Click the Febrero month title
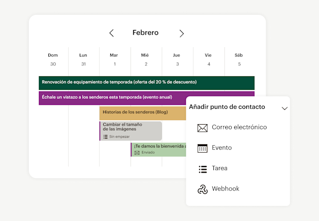This screenshot has width=319, height=221. [146, 33]
